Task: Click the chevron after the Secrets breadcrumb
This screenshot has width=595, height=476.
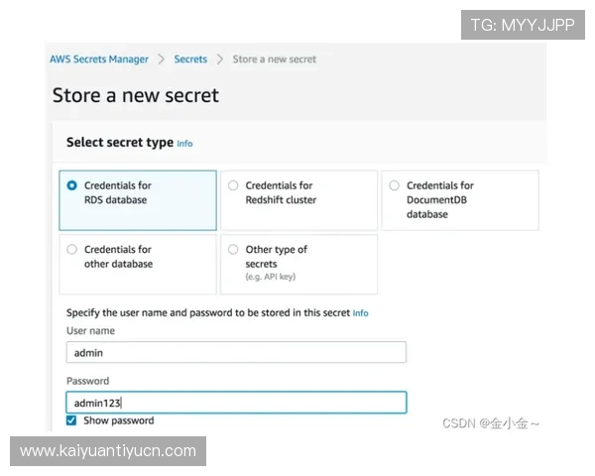Action: pos(220,59)
